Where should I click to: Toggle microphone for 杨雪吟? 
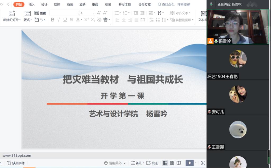tap(216, 41)
